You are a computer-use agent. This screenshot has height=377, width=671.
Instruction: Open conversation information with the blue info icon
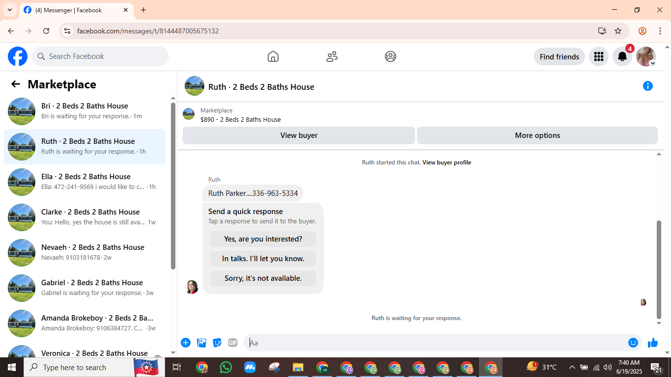click(648, 86)
